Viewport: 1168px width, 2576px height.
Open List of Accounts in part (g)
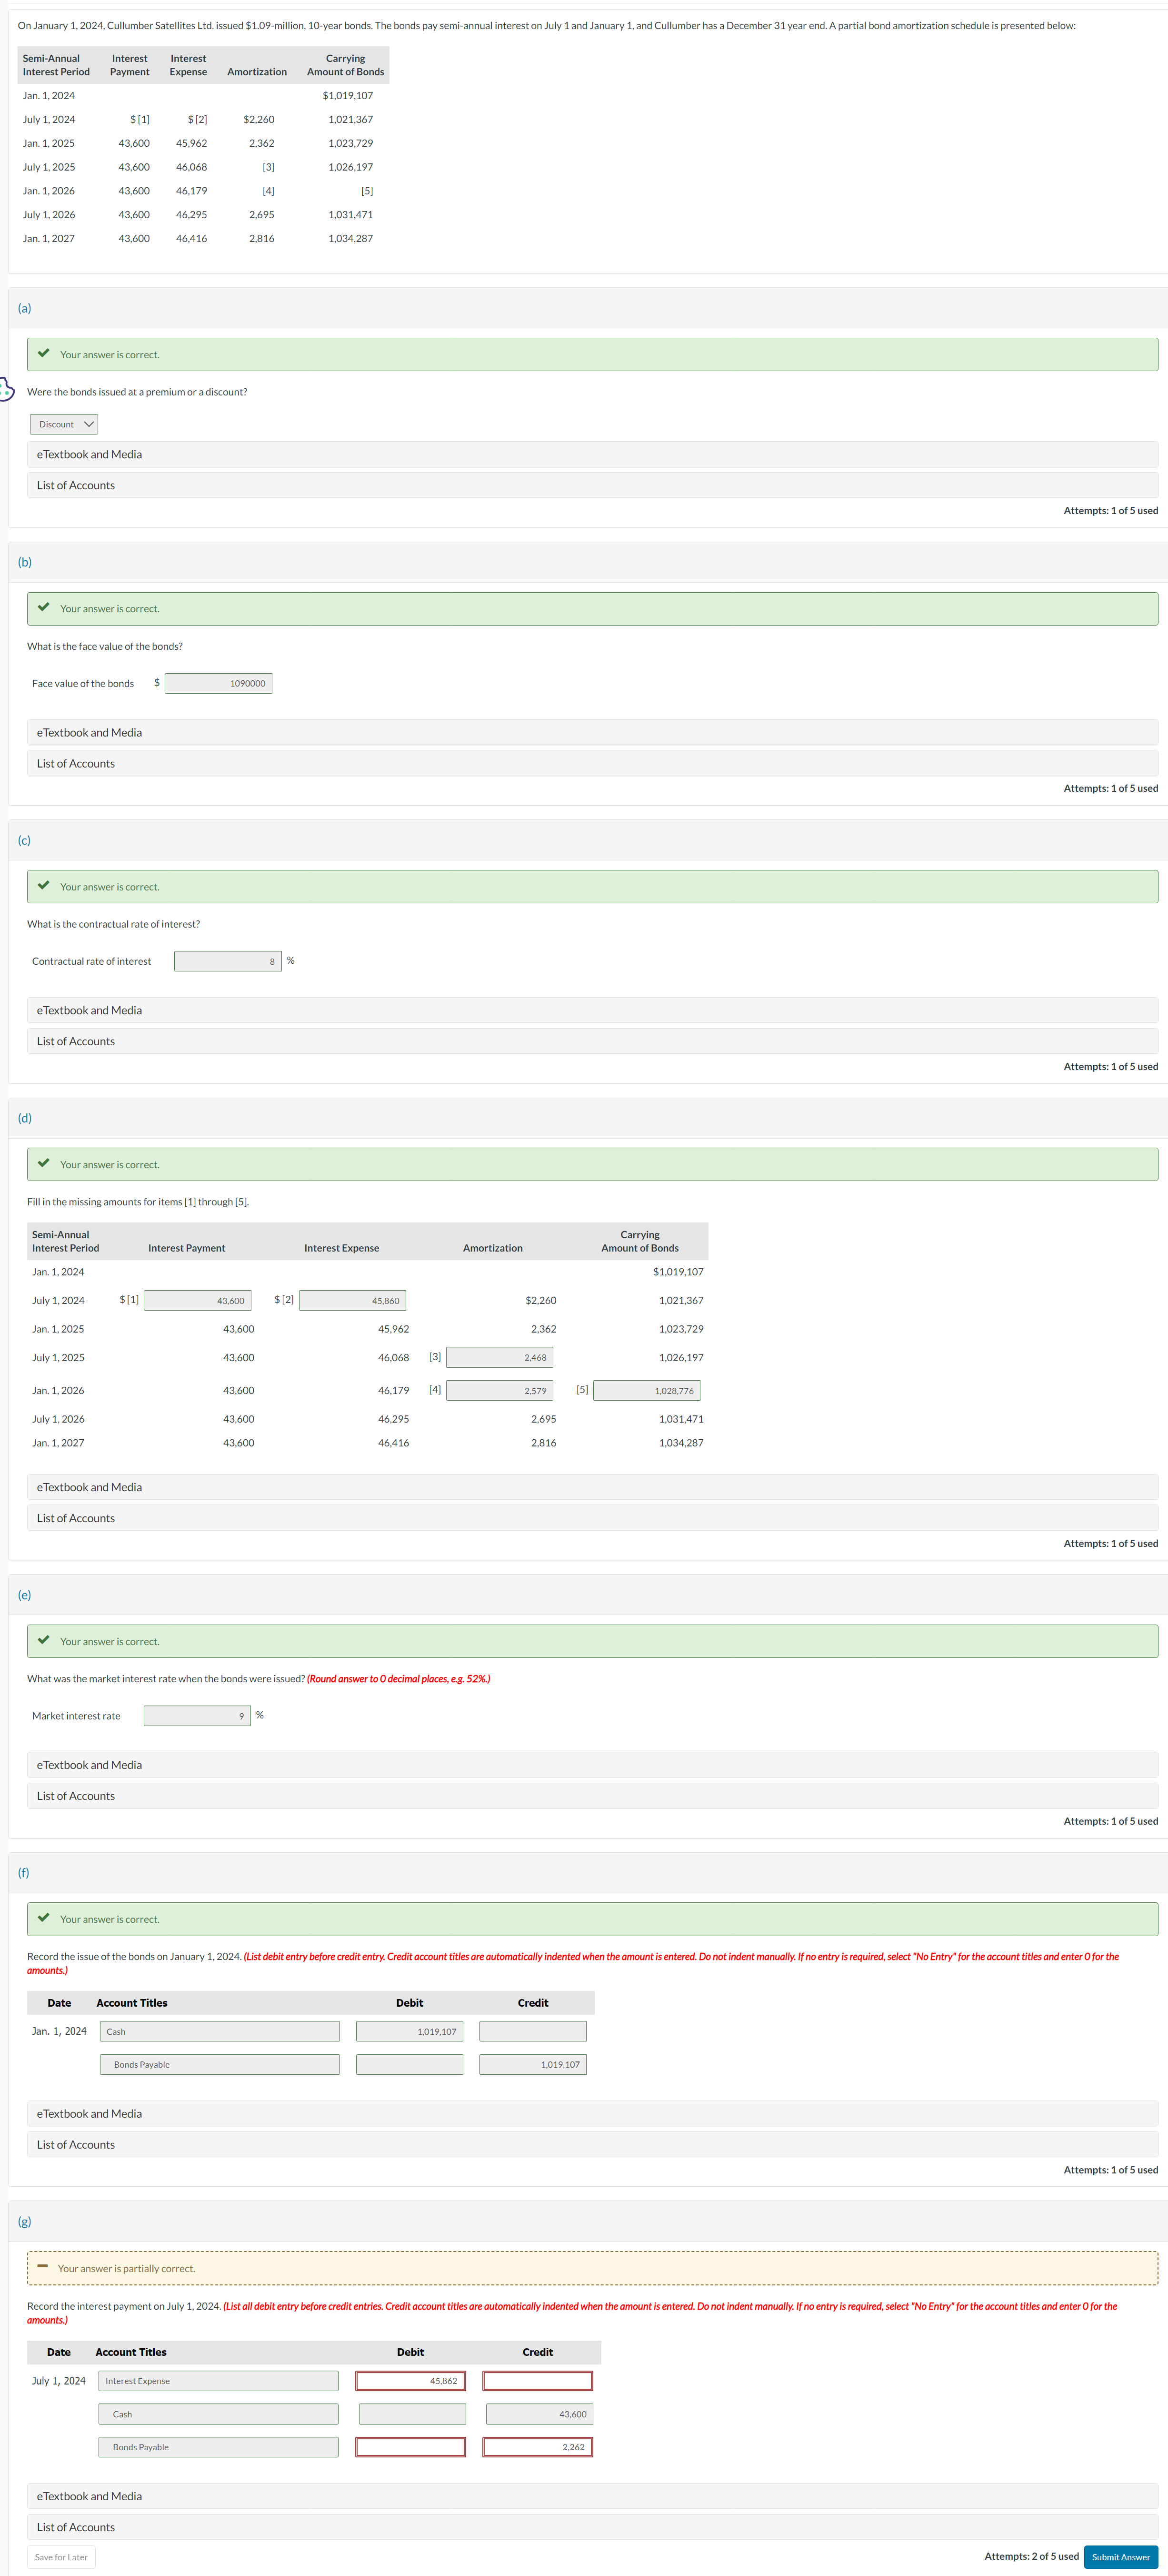(76, 2527)
